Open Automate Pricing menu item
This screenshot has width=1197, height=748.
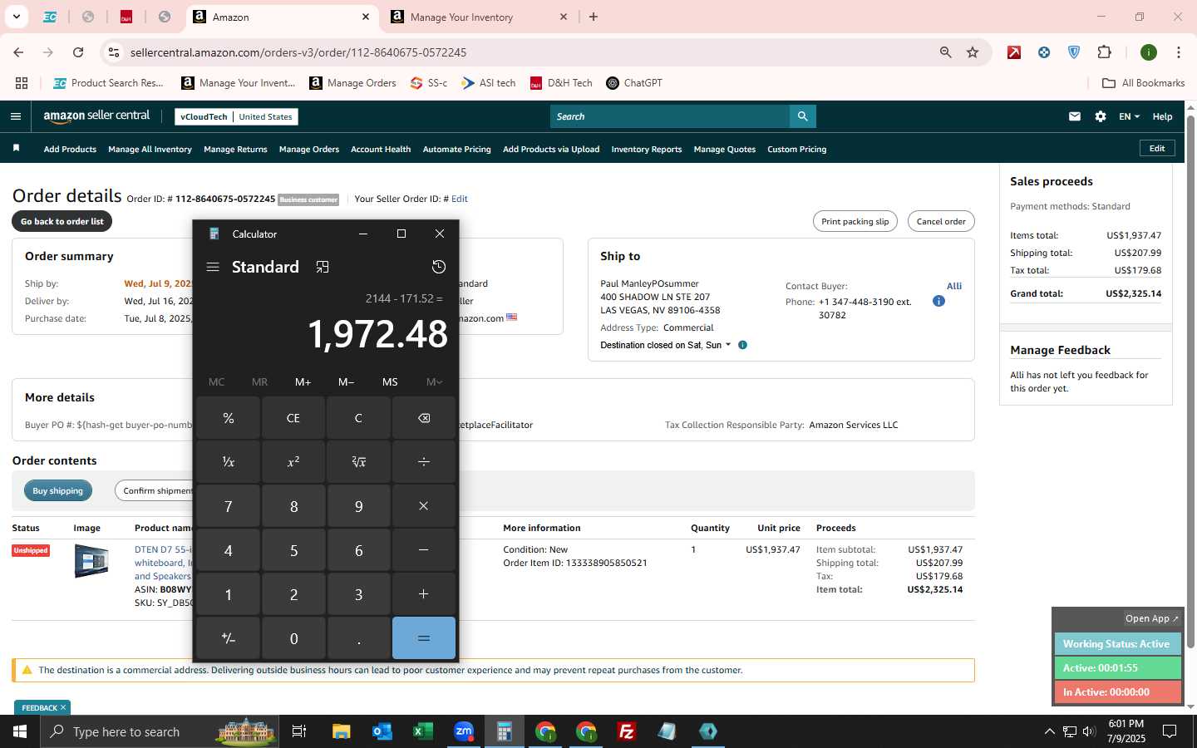[456, 150]
